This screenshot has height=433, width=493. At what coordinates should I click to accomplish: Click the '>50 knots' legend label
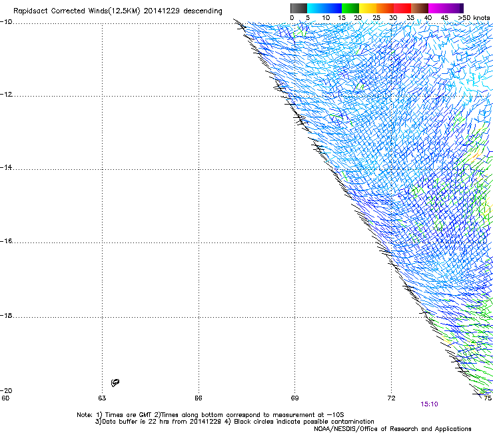click(x=474, y=18)
